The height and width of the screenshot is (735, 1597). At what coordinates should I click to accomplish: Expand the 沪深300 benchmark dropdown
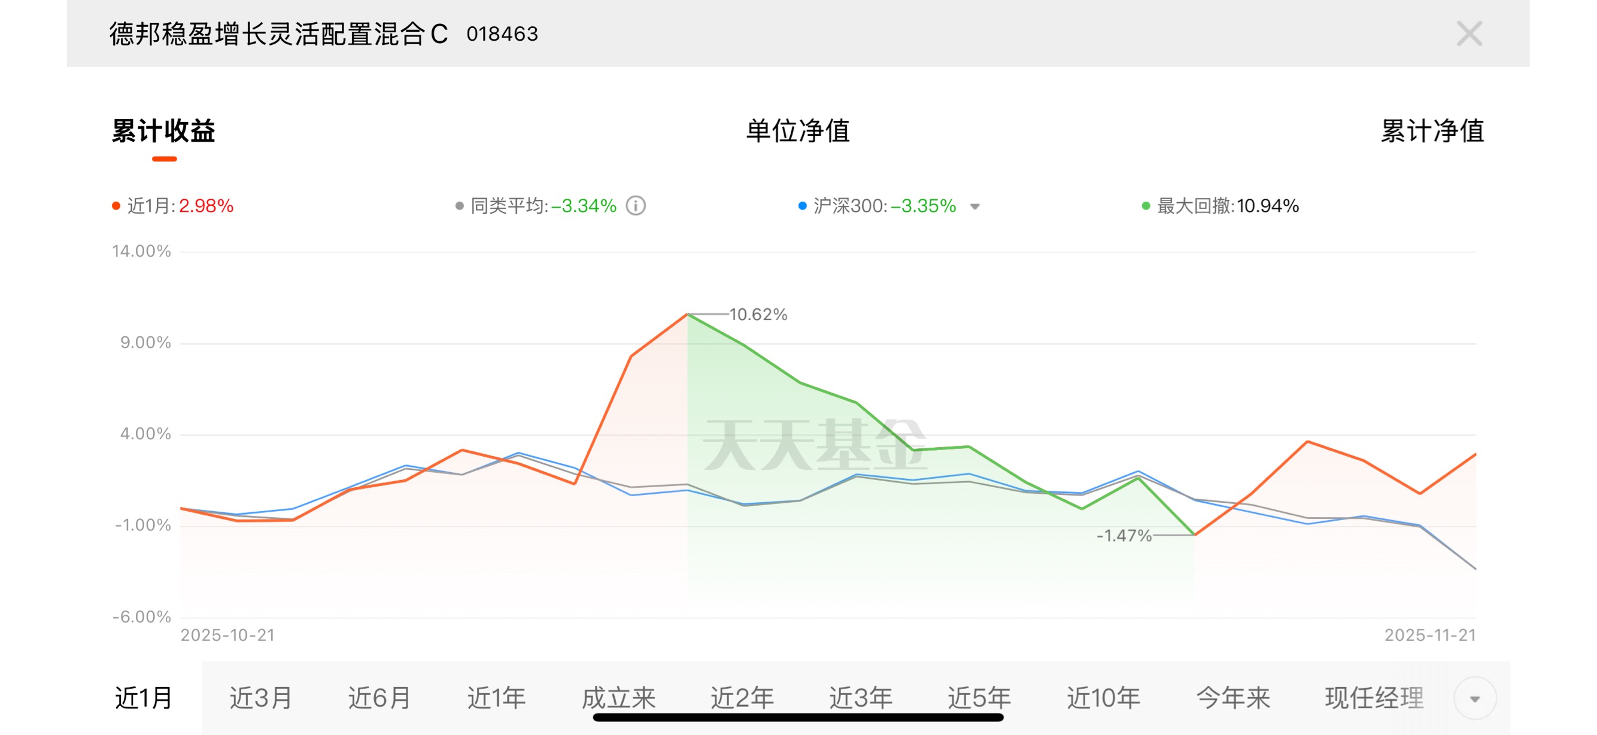974,206
